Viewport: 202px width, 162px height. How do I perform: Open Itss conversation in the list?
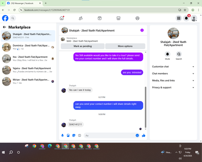click(28, 59)
